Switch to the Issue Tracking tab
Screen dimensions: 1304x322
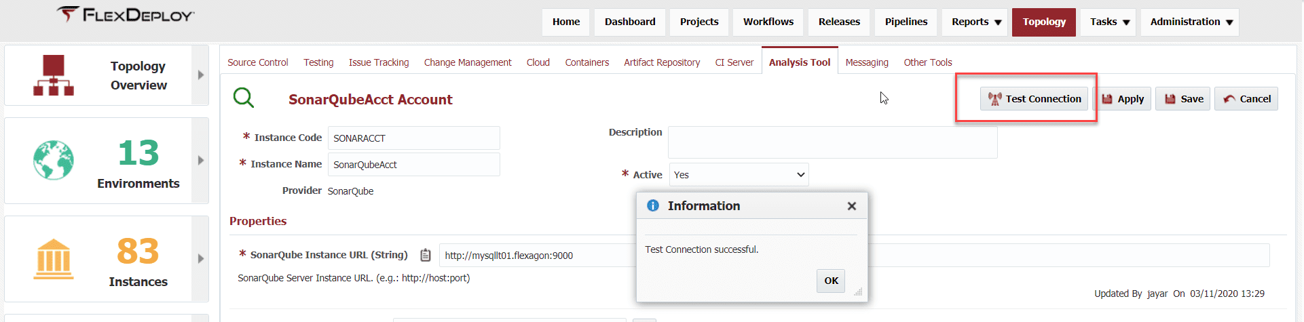click(379, 62)
